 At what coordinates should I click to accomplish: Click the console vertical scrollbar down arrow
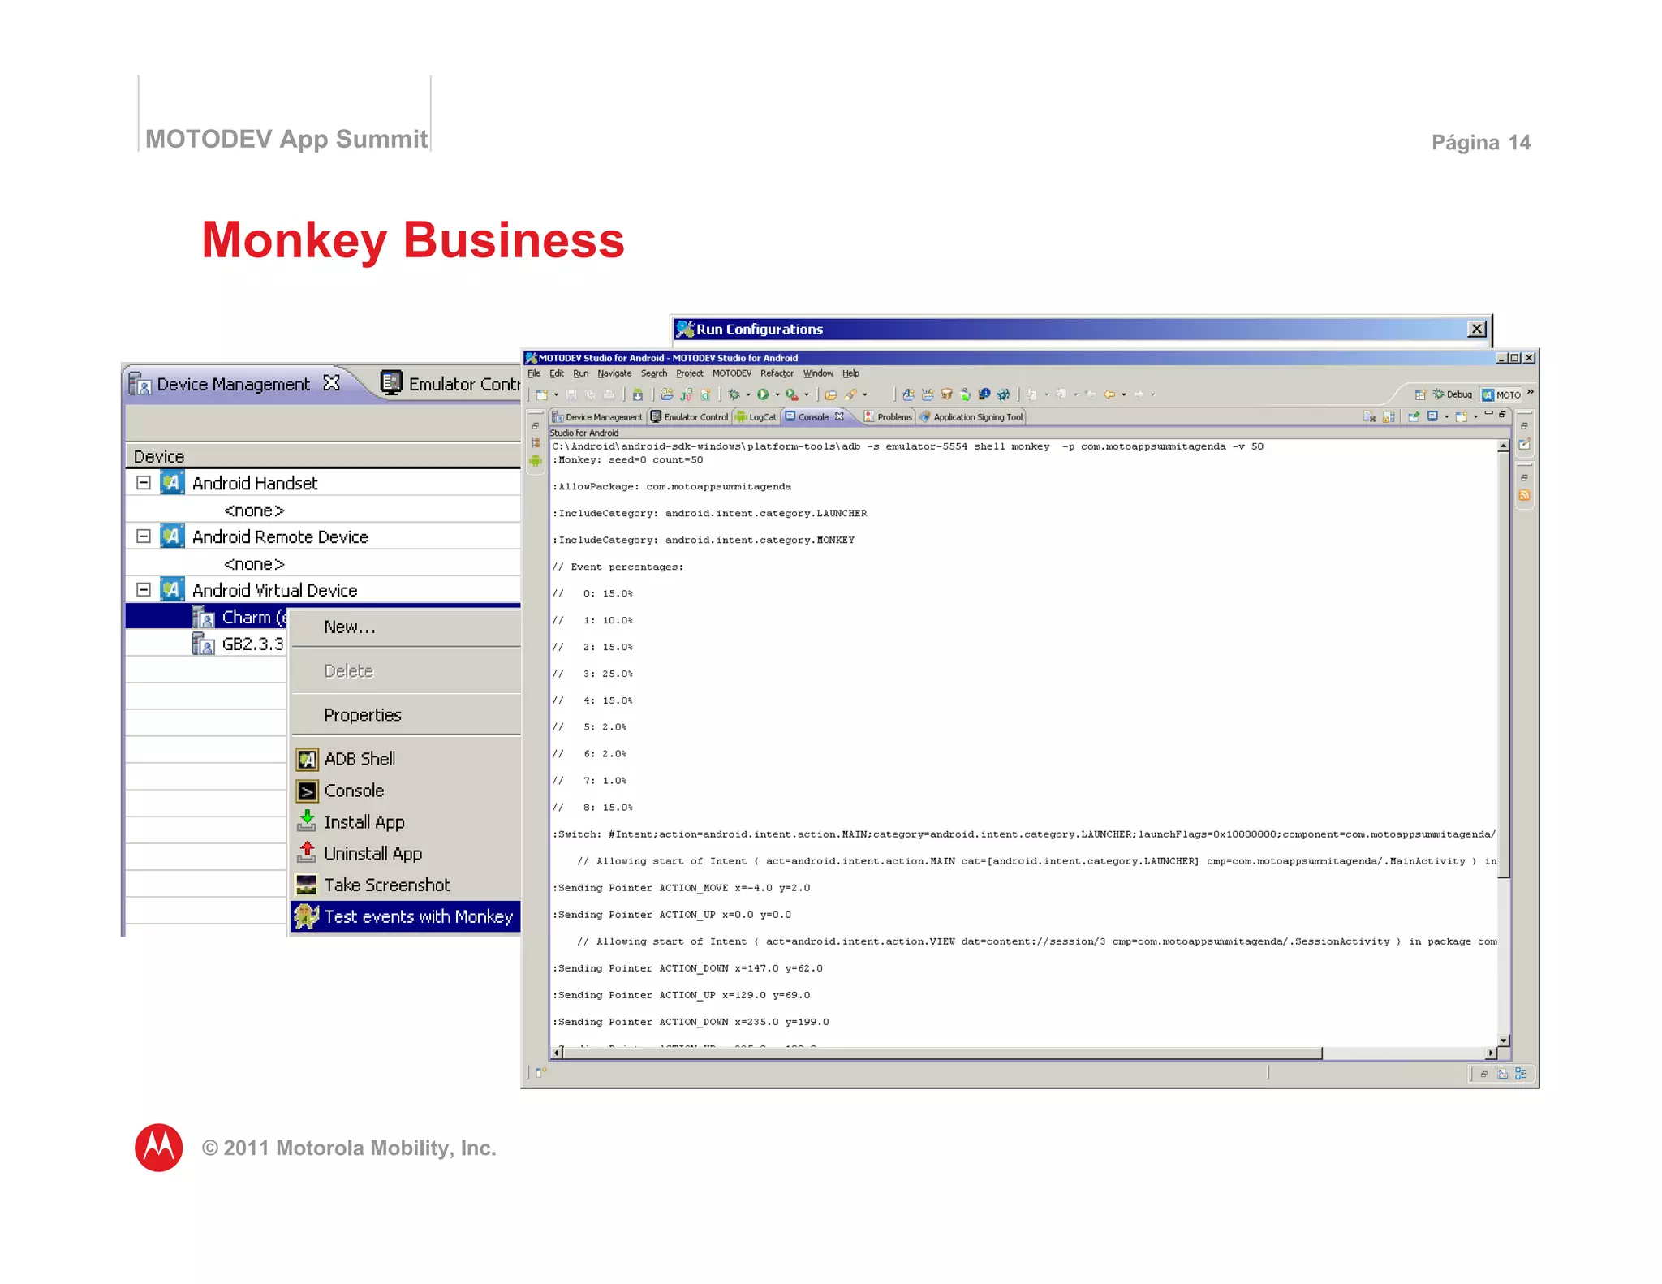coord(1503,1040)
